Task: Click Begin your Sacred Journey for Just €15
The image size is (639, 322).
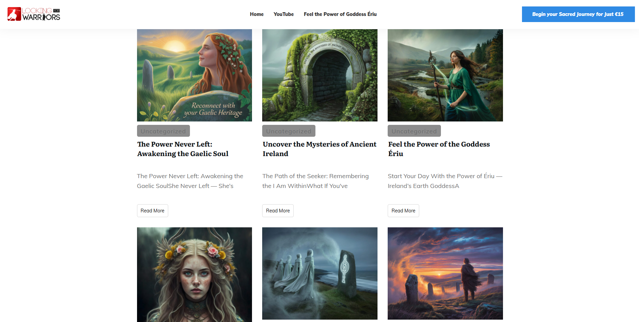Action: click(578, 14)
